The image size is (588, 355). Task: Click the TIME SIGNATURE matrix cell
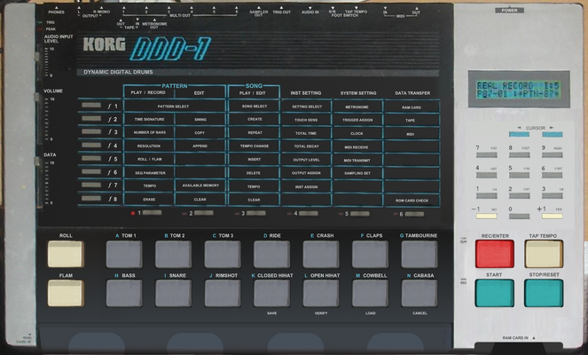click(149, 119)
